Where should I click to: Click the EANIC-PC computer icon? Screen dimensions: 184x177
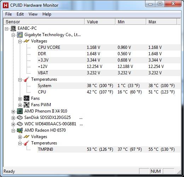(x=13, y=28)
